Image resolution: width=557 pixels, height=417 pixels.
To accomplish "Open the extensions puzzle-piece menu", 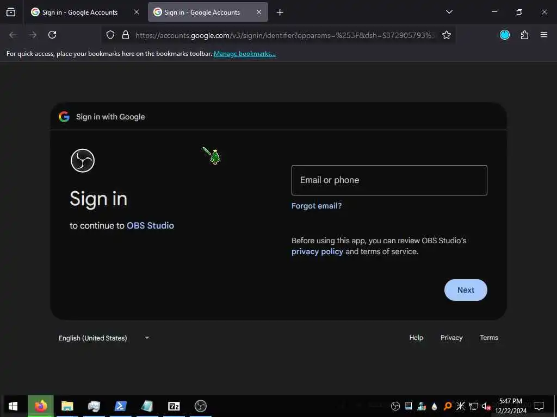I will pyautogui.click(x=525, y=35).
